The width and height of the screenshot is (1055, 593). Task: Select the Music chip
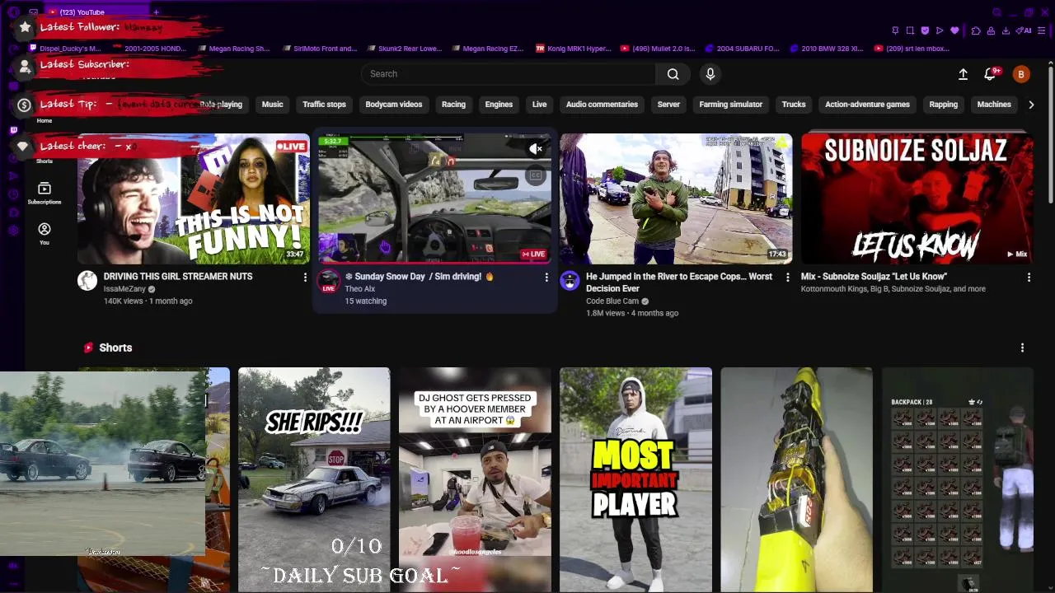tap(272, 105)
